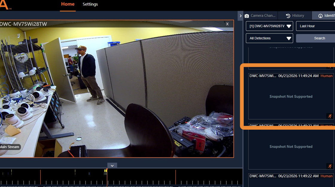Switch to the History tab
This screenshot has height=187, width=335.
pos(295,16)
